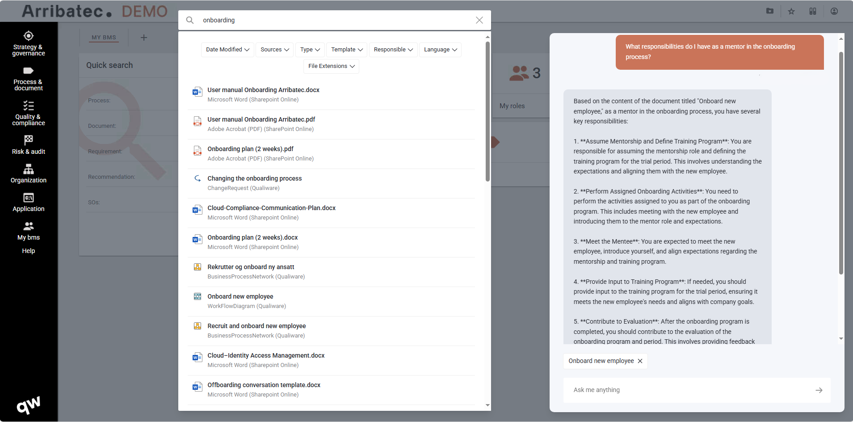This screenshot has width=853, height=422.
Task: Open the File Extensions filter dropdown
Action: point(331,66)
